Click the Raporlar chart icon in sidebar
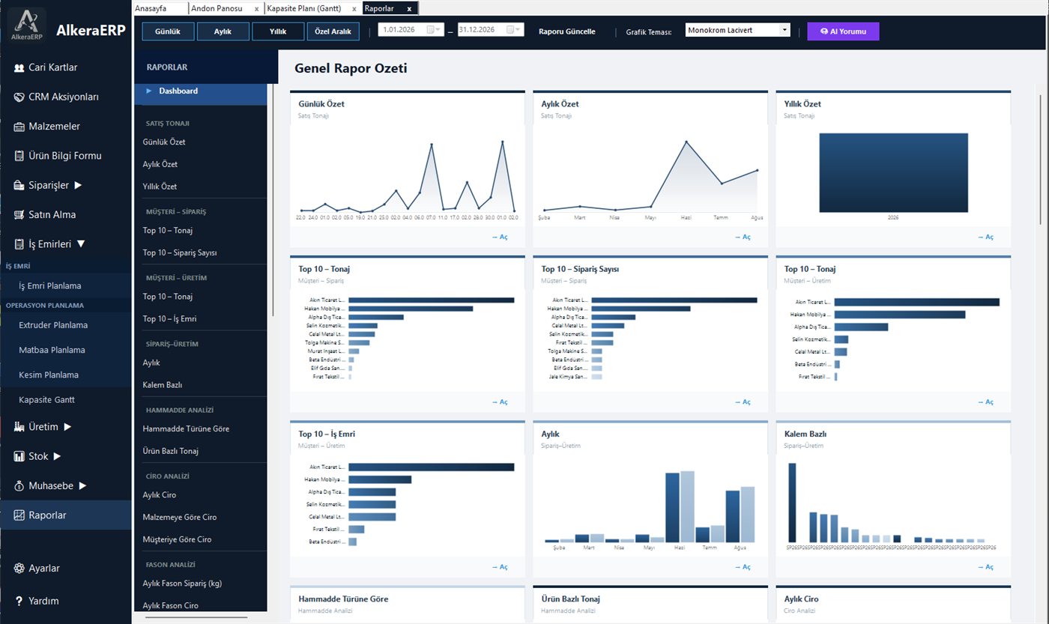Image resolution: width=1049 pixels, height=624 pixels. 19,515
